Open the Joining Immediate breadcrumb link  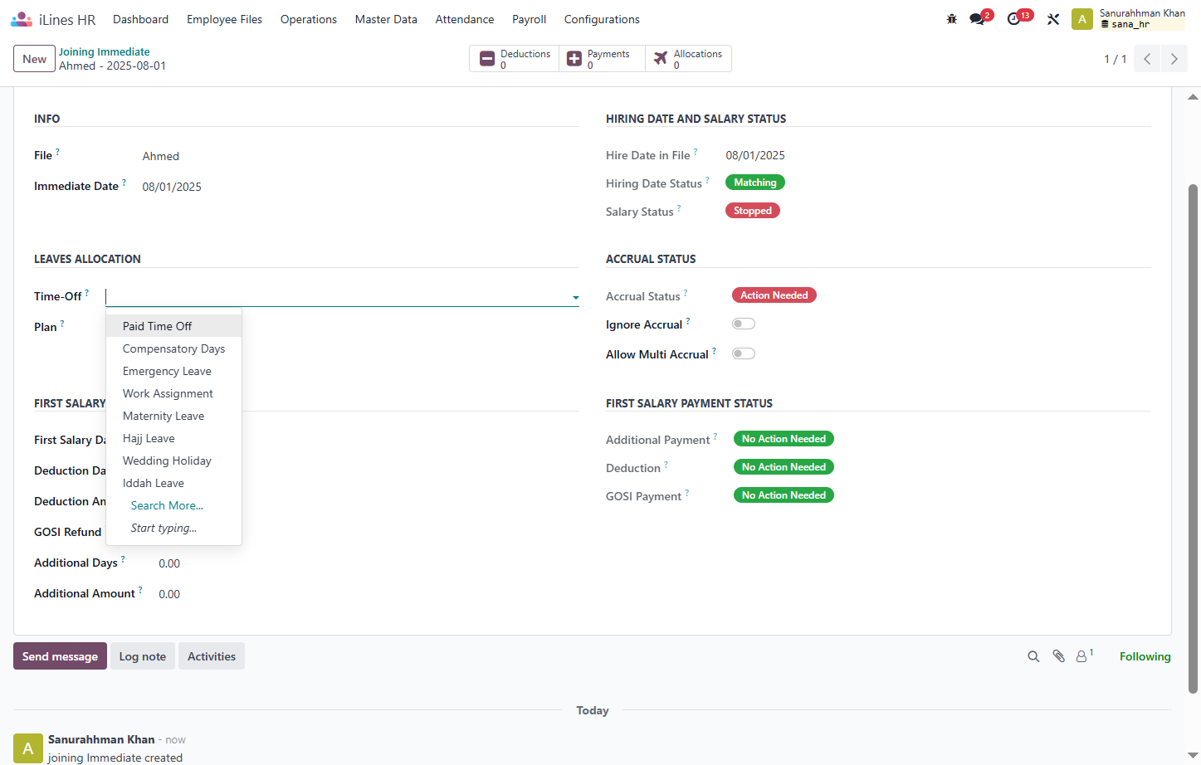click(105, 51)
